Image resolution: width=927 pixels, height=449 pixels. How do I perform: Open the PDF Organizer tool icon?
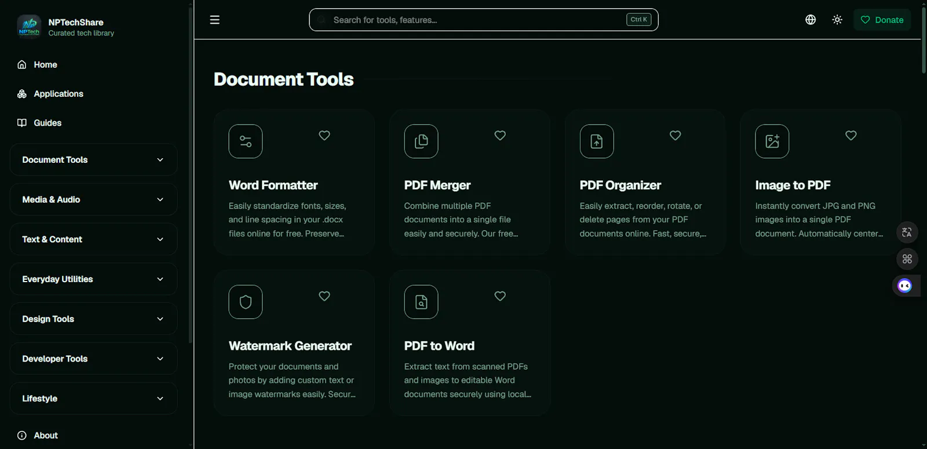[x=597, y=141]
